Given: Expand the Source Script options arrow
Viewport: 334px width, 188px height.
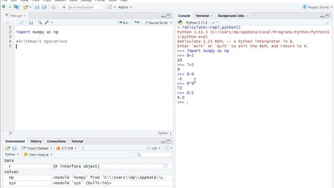Looking at the screenshot, I should [x=171, y=22].
